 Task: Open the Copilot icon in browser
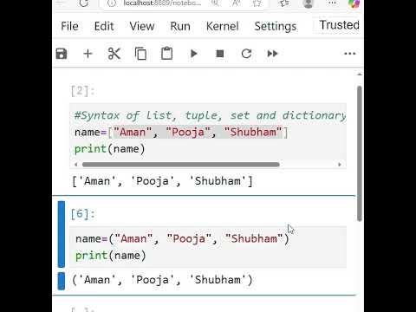tap(354, 3)
